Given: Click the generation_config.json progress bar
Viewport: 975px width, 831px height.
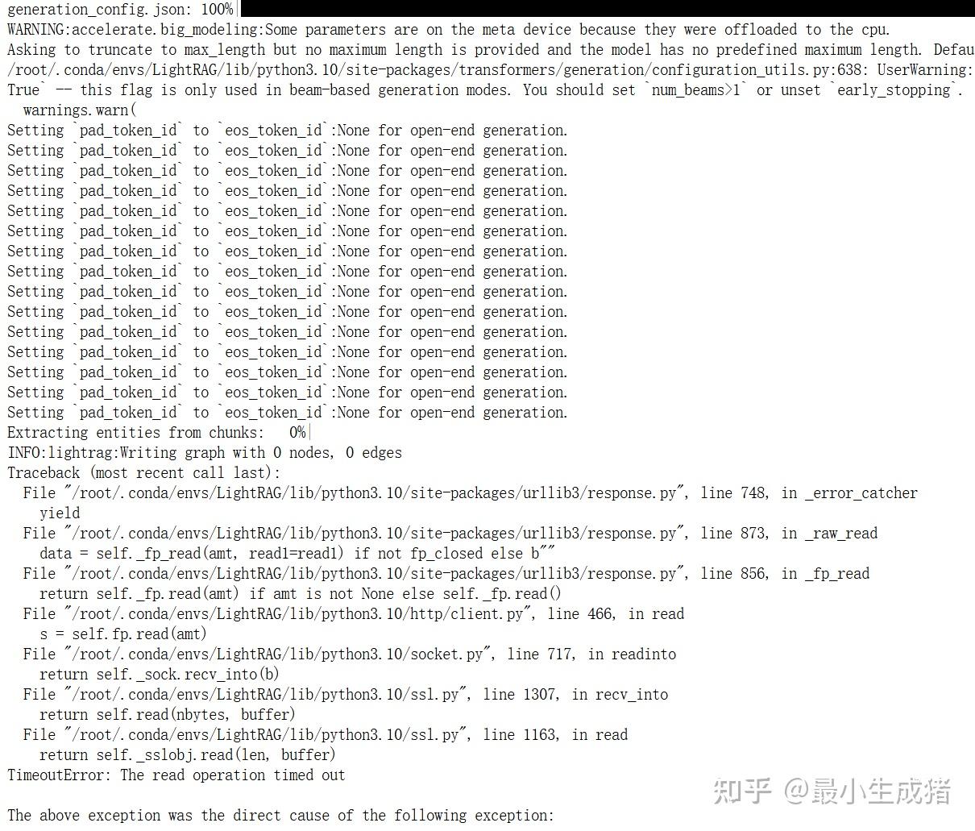Looking at the screenshot, I should 607,9.
